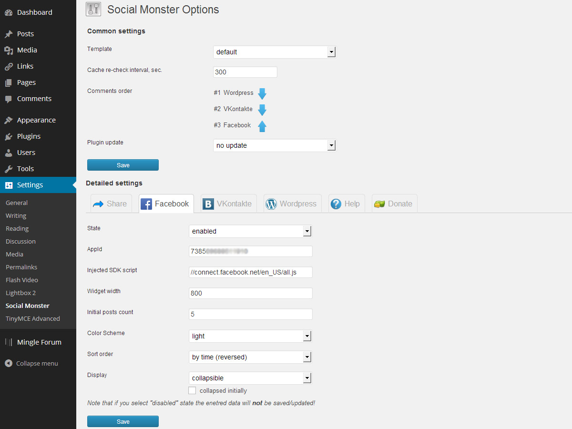Viewport: 572px width, 429px height.
Task: Click the Pages icon in sidebar
Action: tap(9, 82)
